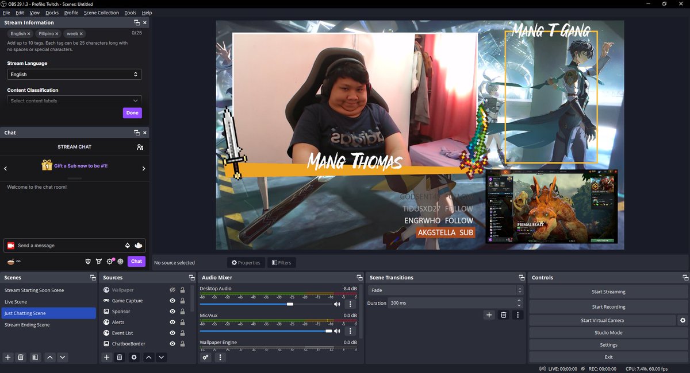Adjust the Duration 300 ms stepper arrows
Viewport: 690px width, 373px height.
tap(519, 302)
